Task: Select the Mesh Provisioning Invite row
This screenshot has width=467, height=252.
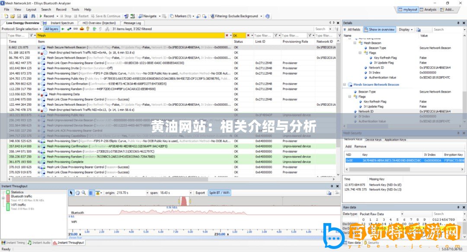Action: 172,68
